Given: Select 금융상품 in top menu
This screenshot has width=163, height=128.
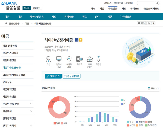Looking at the screenshot, I should (113, 9).
